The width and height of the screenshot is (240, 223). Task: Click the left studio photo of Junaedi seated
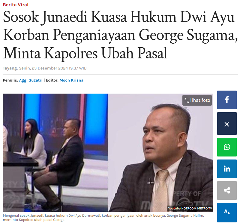point(55,153)
